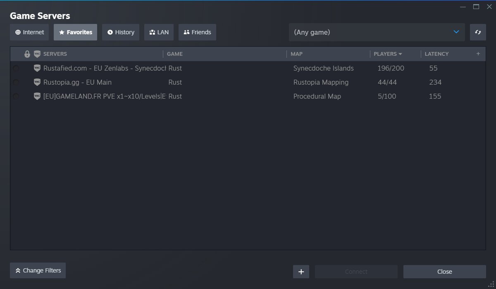The height and width of the screenshot is (289, 496).
Task: Switch to the Favorites tab
Action: (75, 32)
